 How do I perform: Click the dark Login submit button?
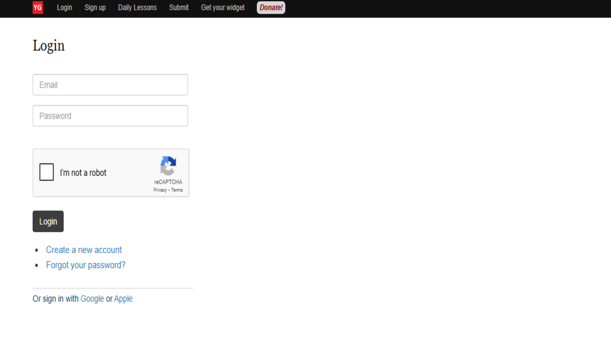coord(48,221)
